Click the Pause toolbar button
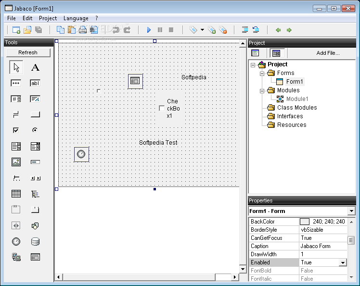 point(160,30)
